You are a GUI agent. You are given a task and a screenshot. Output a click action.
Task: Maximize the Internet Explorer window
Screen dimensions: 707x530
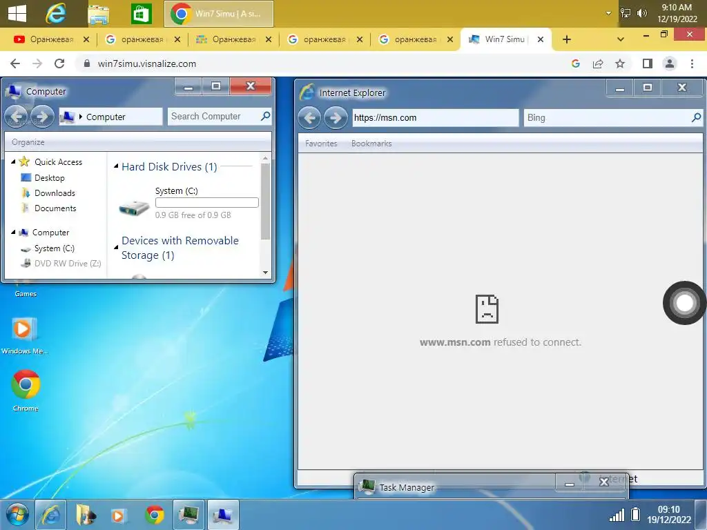[x=648, y=87]
